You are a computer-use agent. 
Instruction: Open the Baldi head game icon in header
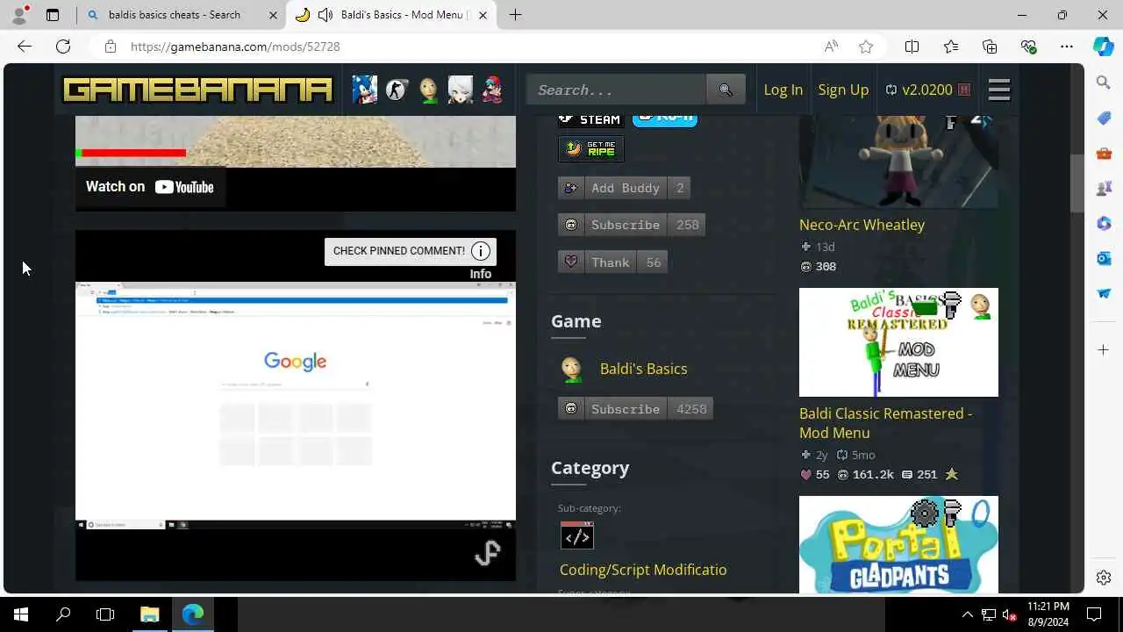[x=428, y=90]
